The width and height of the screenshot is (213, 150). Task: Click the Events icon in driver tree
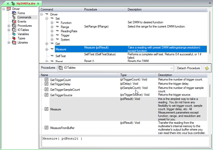(14, 22)
